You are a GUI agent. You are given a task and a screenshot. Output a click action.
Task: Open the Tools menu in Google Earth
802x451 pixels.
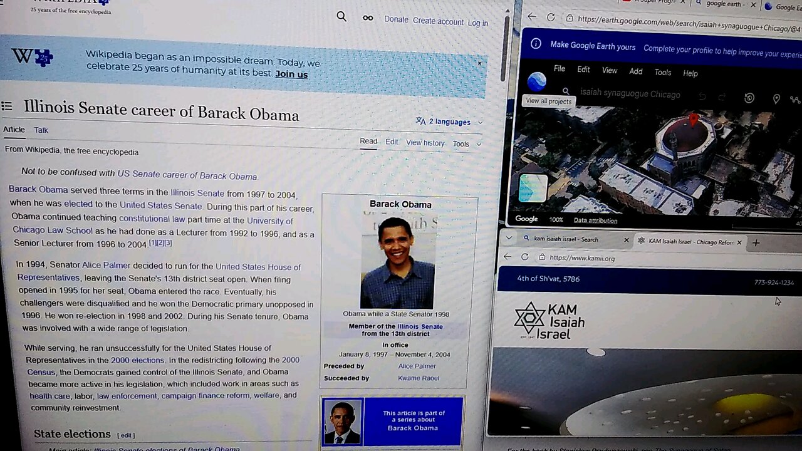pos(663,72)
